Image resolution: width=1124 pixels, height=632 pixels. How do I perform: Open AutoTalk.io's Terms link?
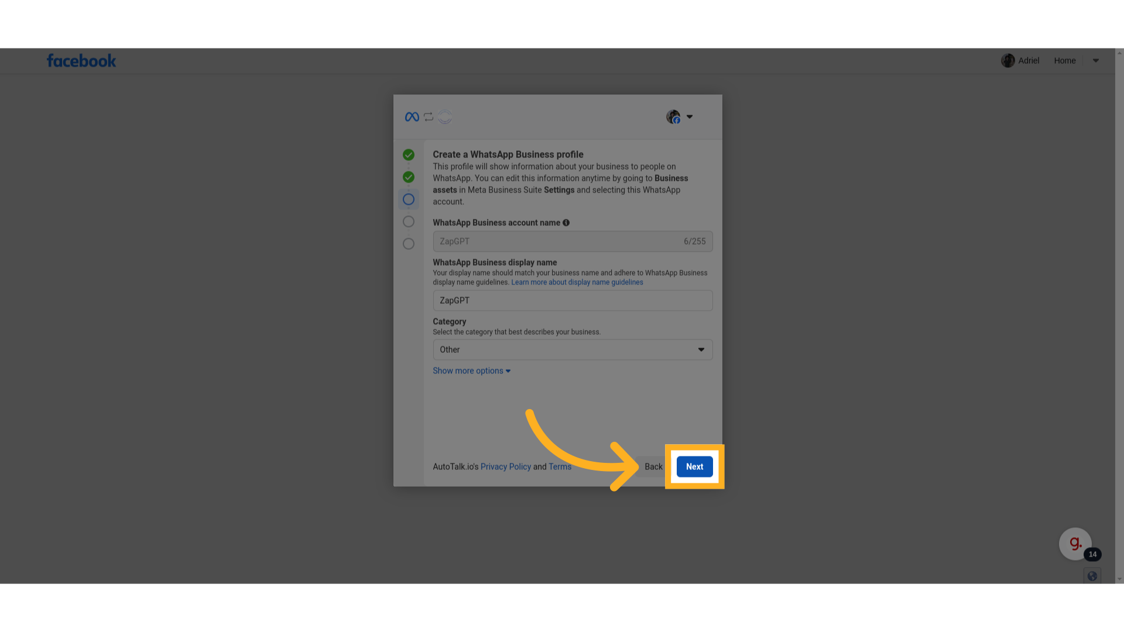[560, 467]
